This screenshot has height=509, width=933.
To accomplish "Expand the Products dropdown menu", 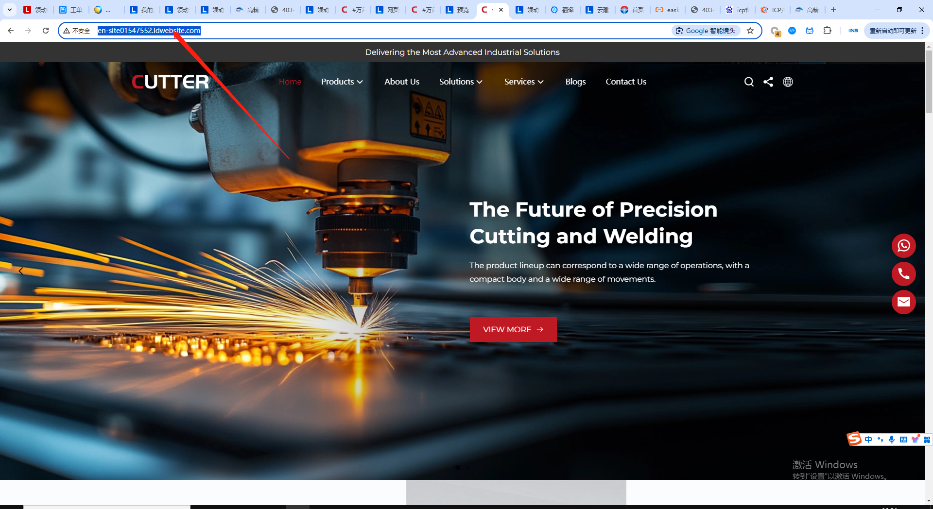I will pos(342,82).
